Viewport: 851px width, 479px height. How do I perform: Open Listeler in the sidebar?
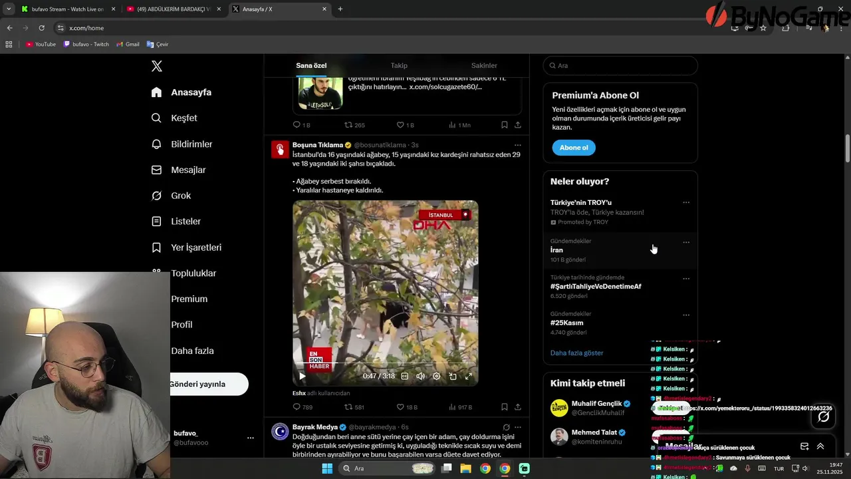tap(176, 221)
